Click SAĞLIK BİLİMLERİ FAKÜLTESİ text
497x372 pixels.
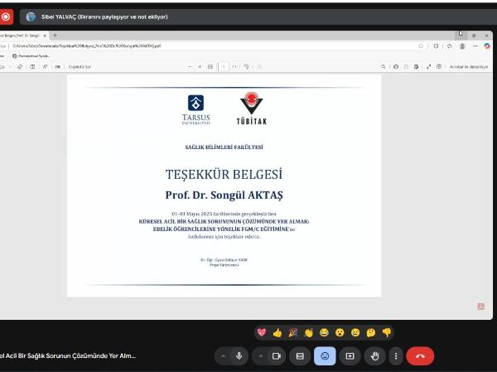224,147
